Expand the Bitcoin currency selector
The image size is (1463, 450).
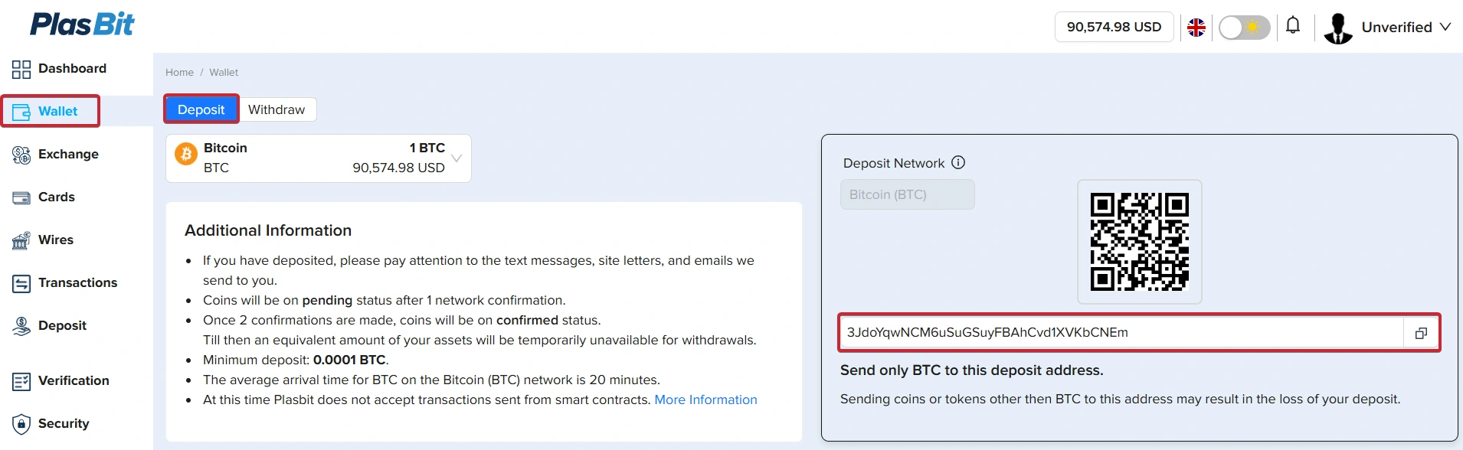tap(457, 157)
